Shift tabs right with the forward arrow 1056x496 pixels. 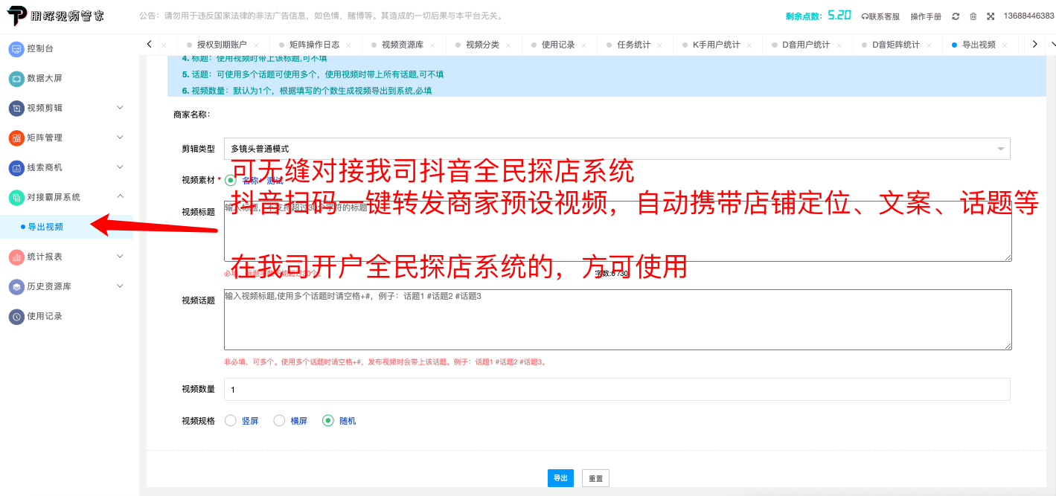(x=1034, y=45)
